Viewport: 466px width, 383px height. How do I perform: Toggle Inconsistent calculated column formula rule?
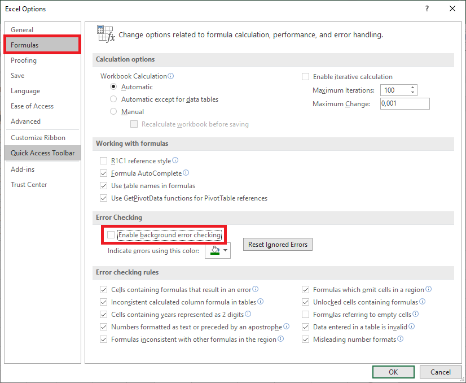[103, 302]
